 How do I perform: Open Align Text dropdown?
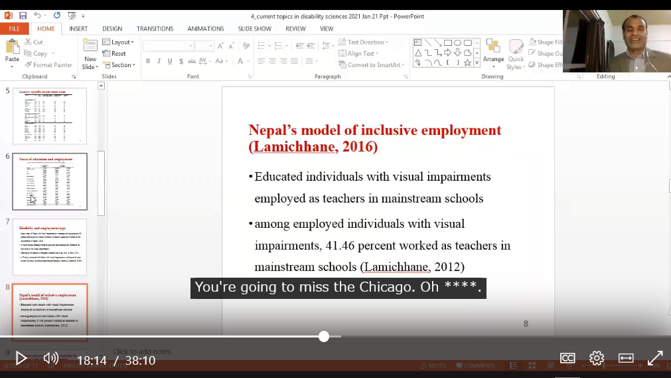pos(358,54)
